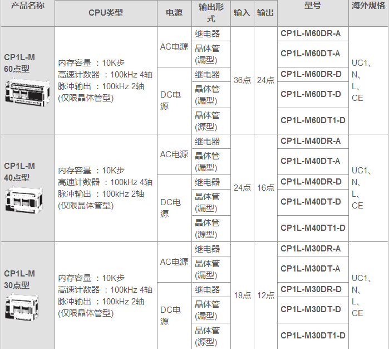The width and height of the screenshot is (389, 349).
Task: Open the CP1L-M60DR-A model link
Action: pyautogui.click(x=311, y=33)
